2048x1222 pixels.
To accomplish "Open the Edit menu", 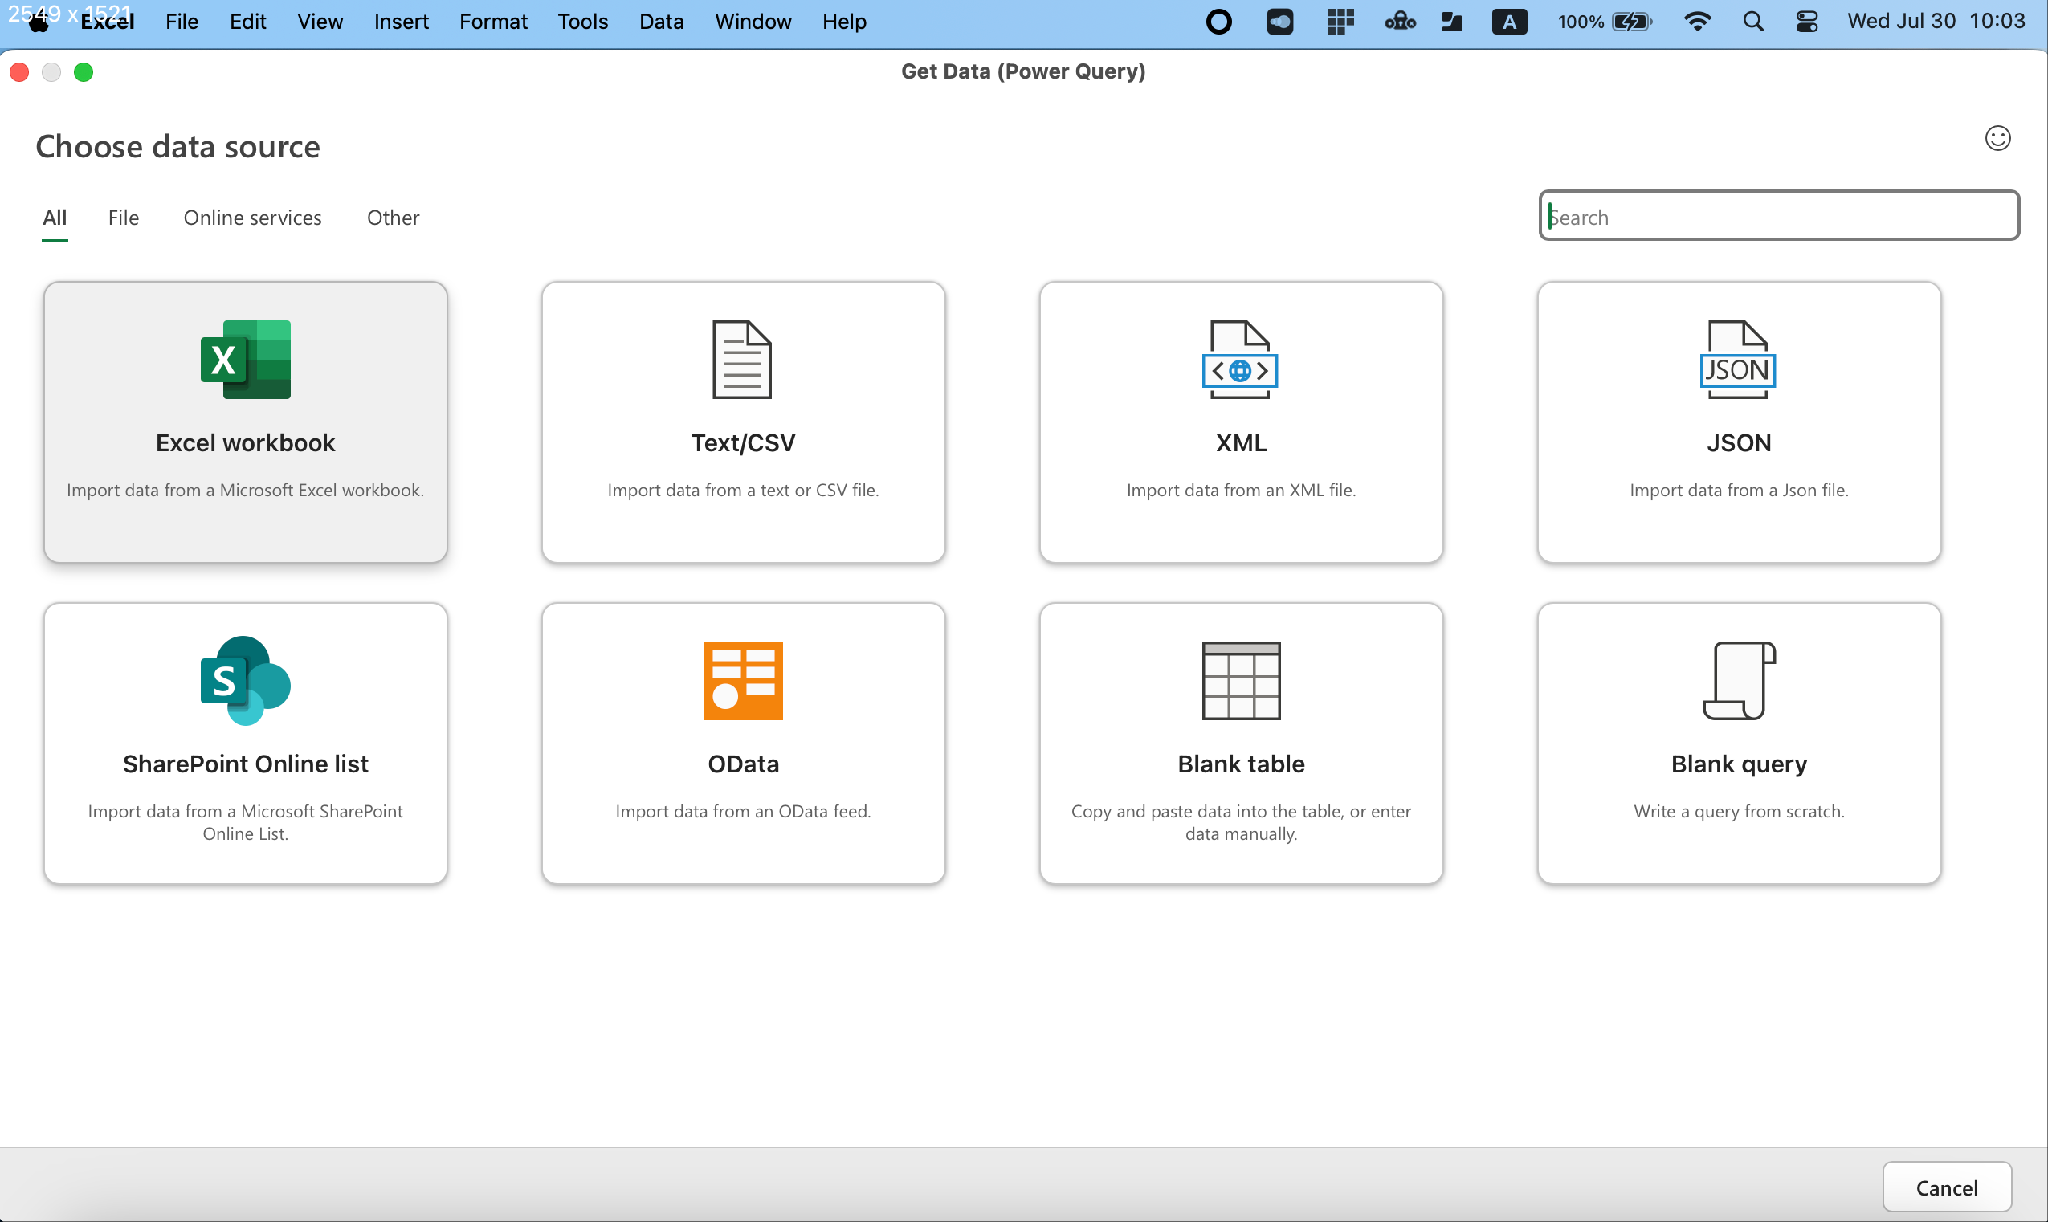I will [248, 22].
